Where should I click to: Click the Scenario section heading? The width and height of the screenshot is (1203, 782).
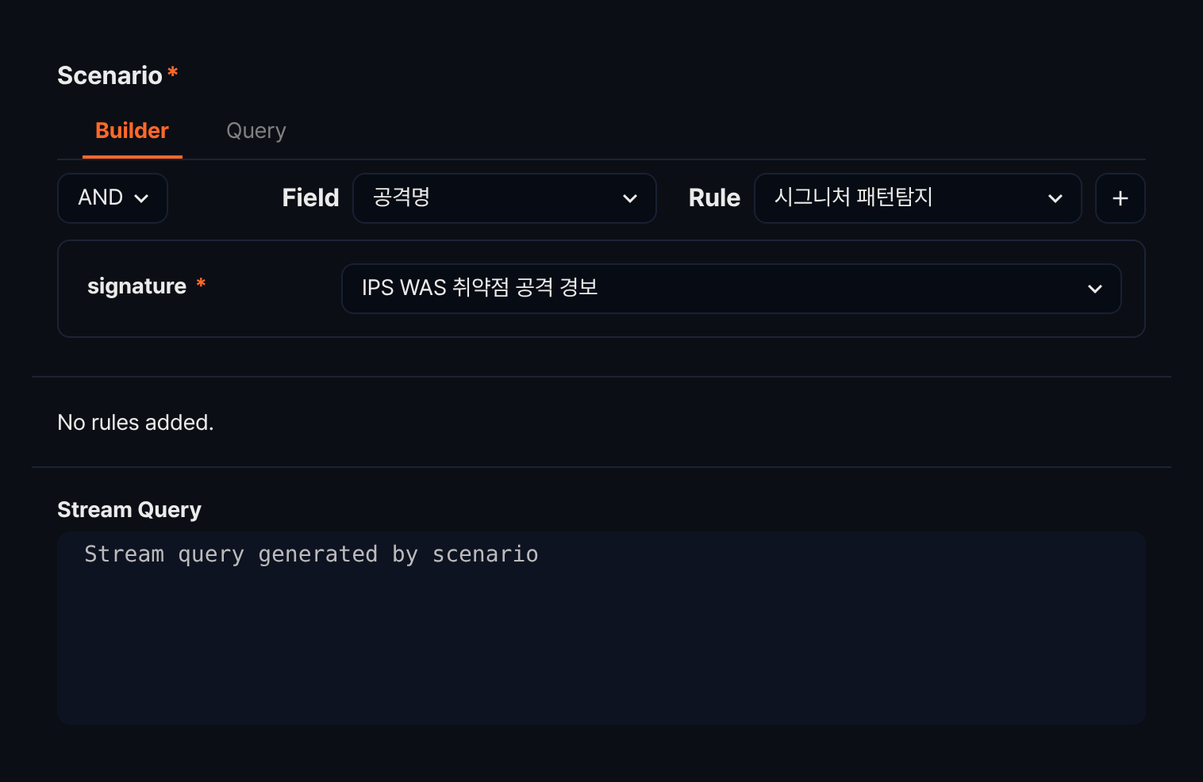point(110,75)
